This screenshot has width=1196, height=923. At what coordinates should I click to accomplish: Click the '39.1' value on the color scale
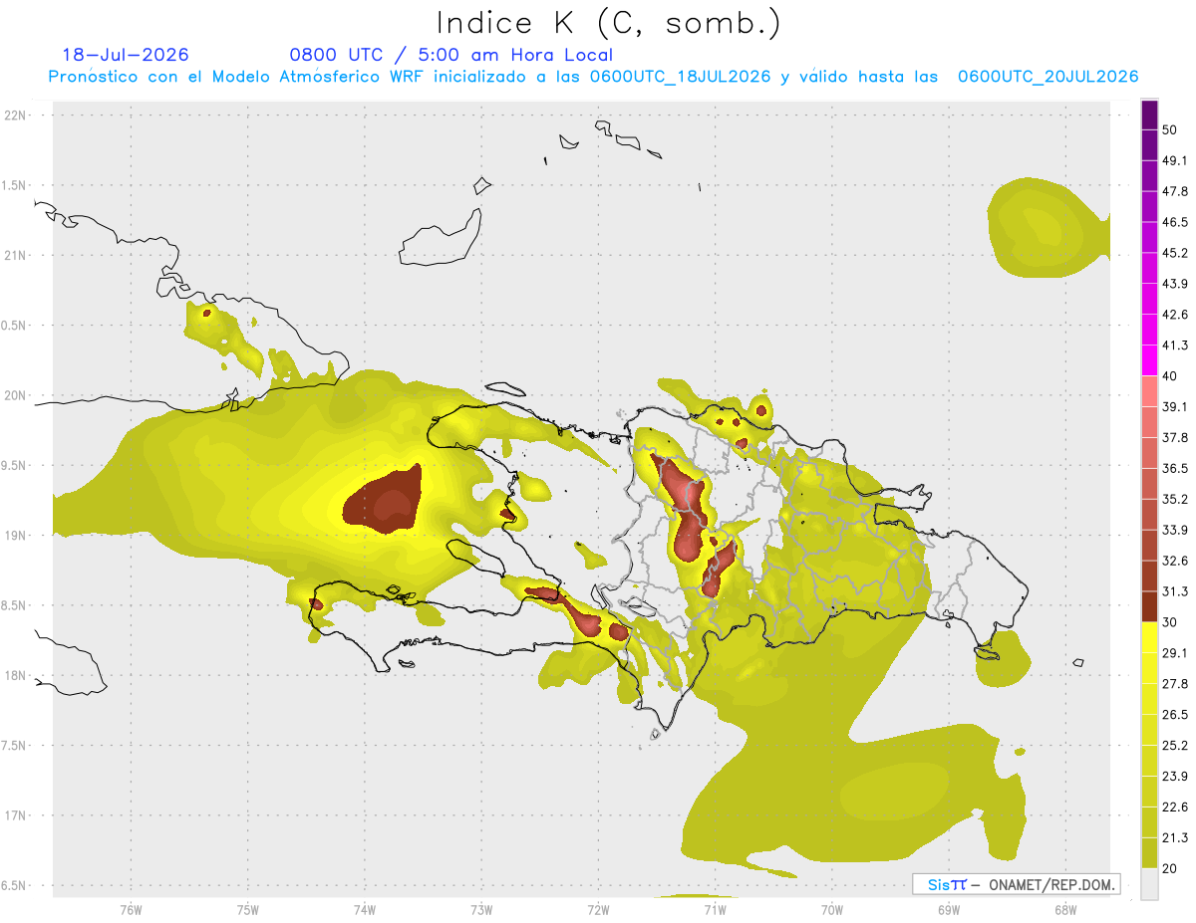click(x=1175, y=407)
